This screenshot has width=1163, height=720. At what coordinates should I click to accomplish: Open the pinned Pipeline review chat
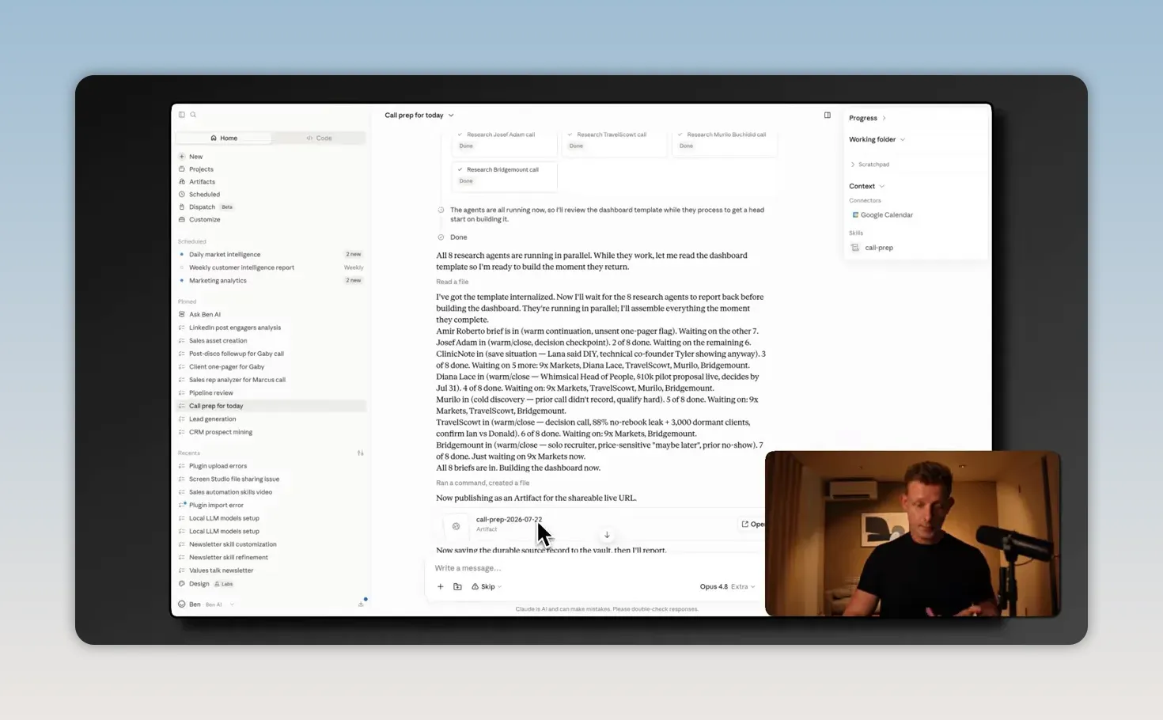[x=271, y=393]
